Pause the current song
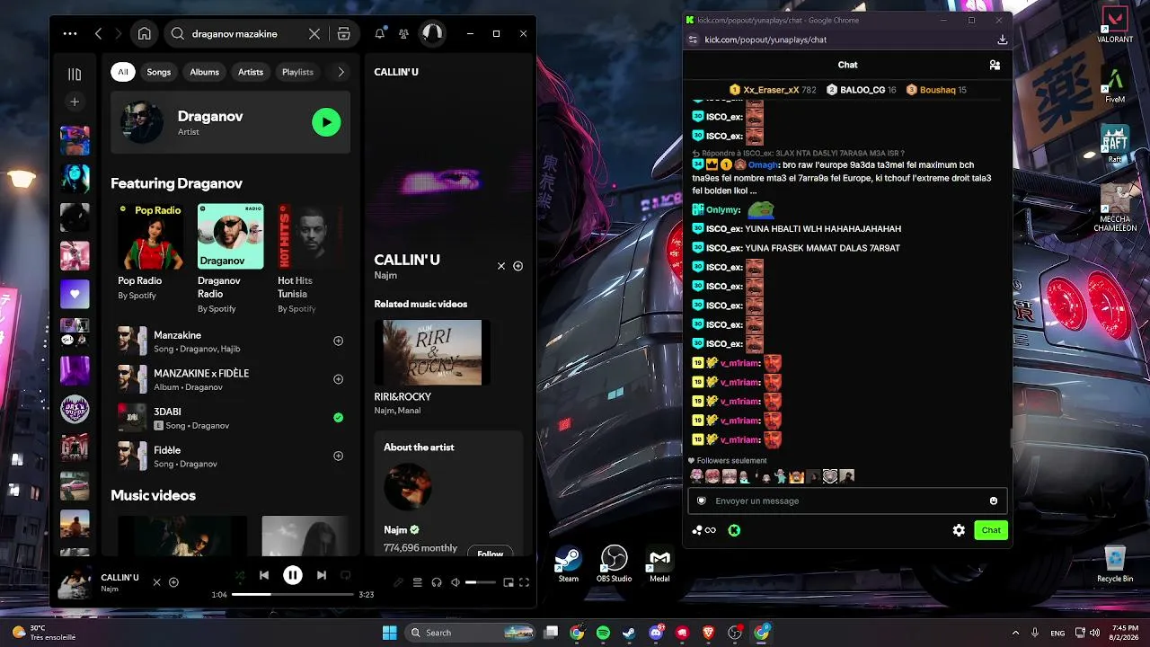1150x647 pixels. point(293,575)
